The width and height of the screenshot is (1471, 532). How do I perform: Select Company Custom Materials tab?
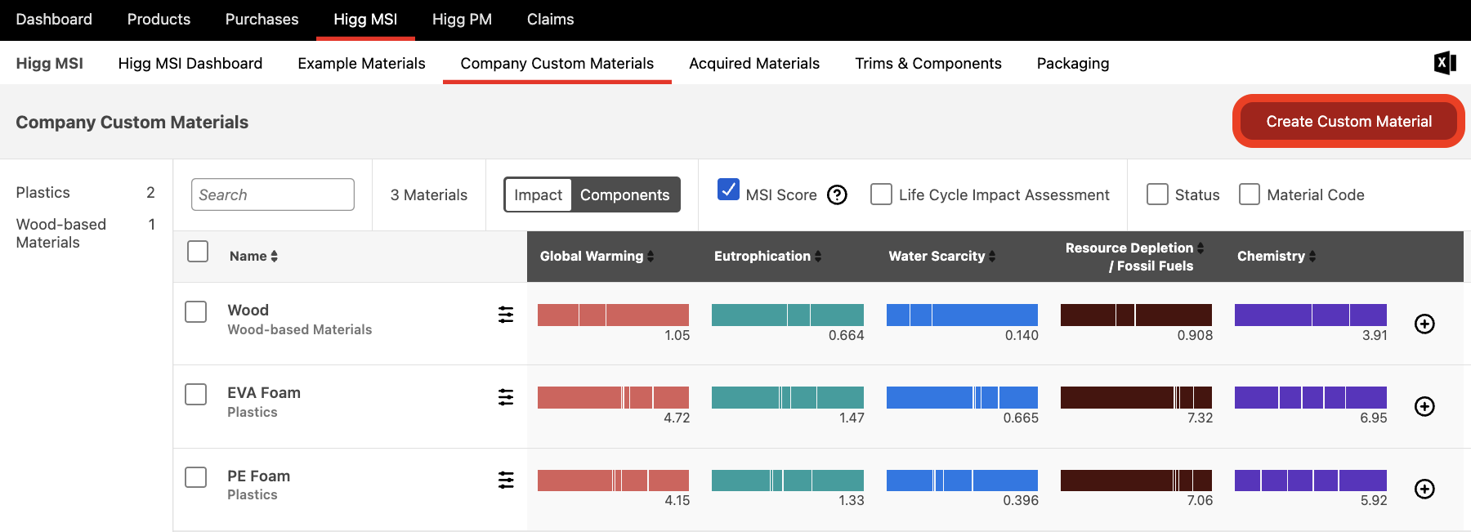[x=557, y=63]
